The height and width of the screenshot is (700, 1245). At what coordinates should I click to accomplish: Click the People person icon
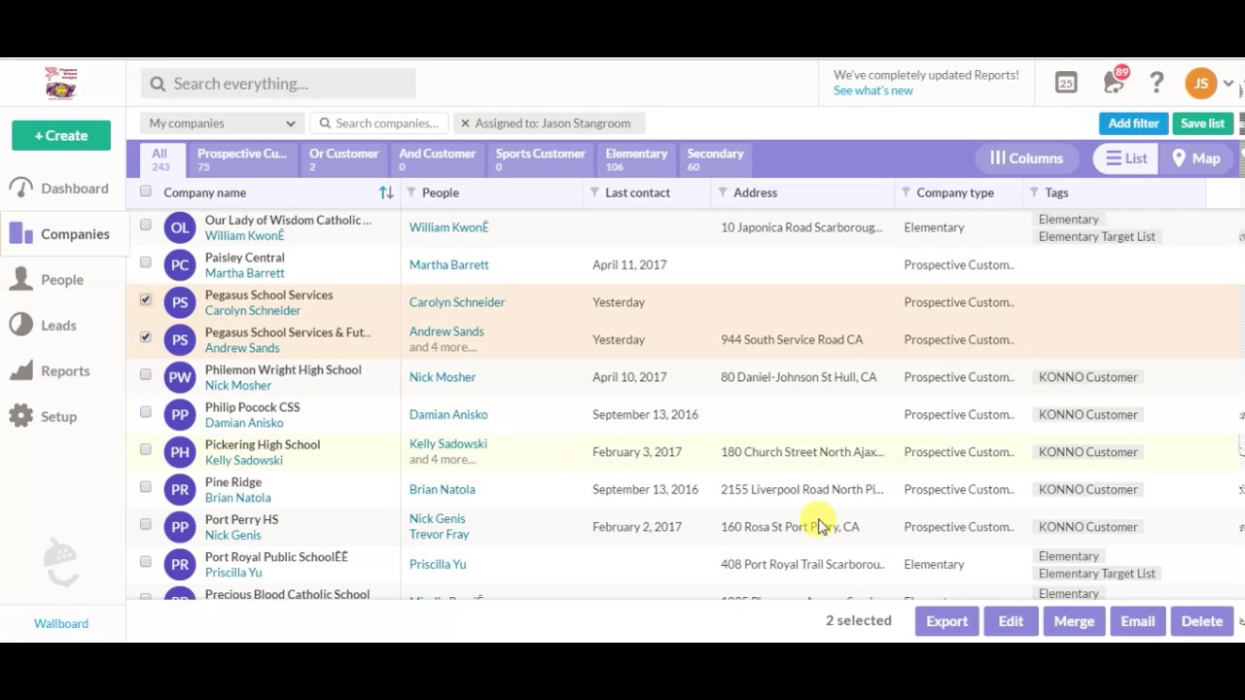[21, 279]
